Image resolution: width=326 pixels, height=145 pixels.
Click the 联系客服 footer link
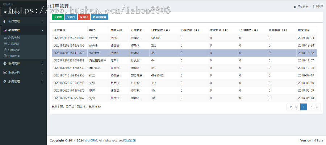click(130, 140)
